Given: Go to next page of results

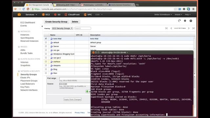Looking at the screenshot, I should point(189,28).
